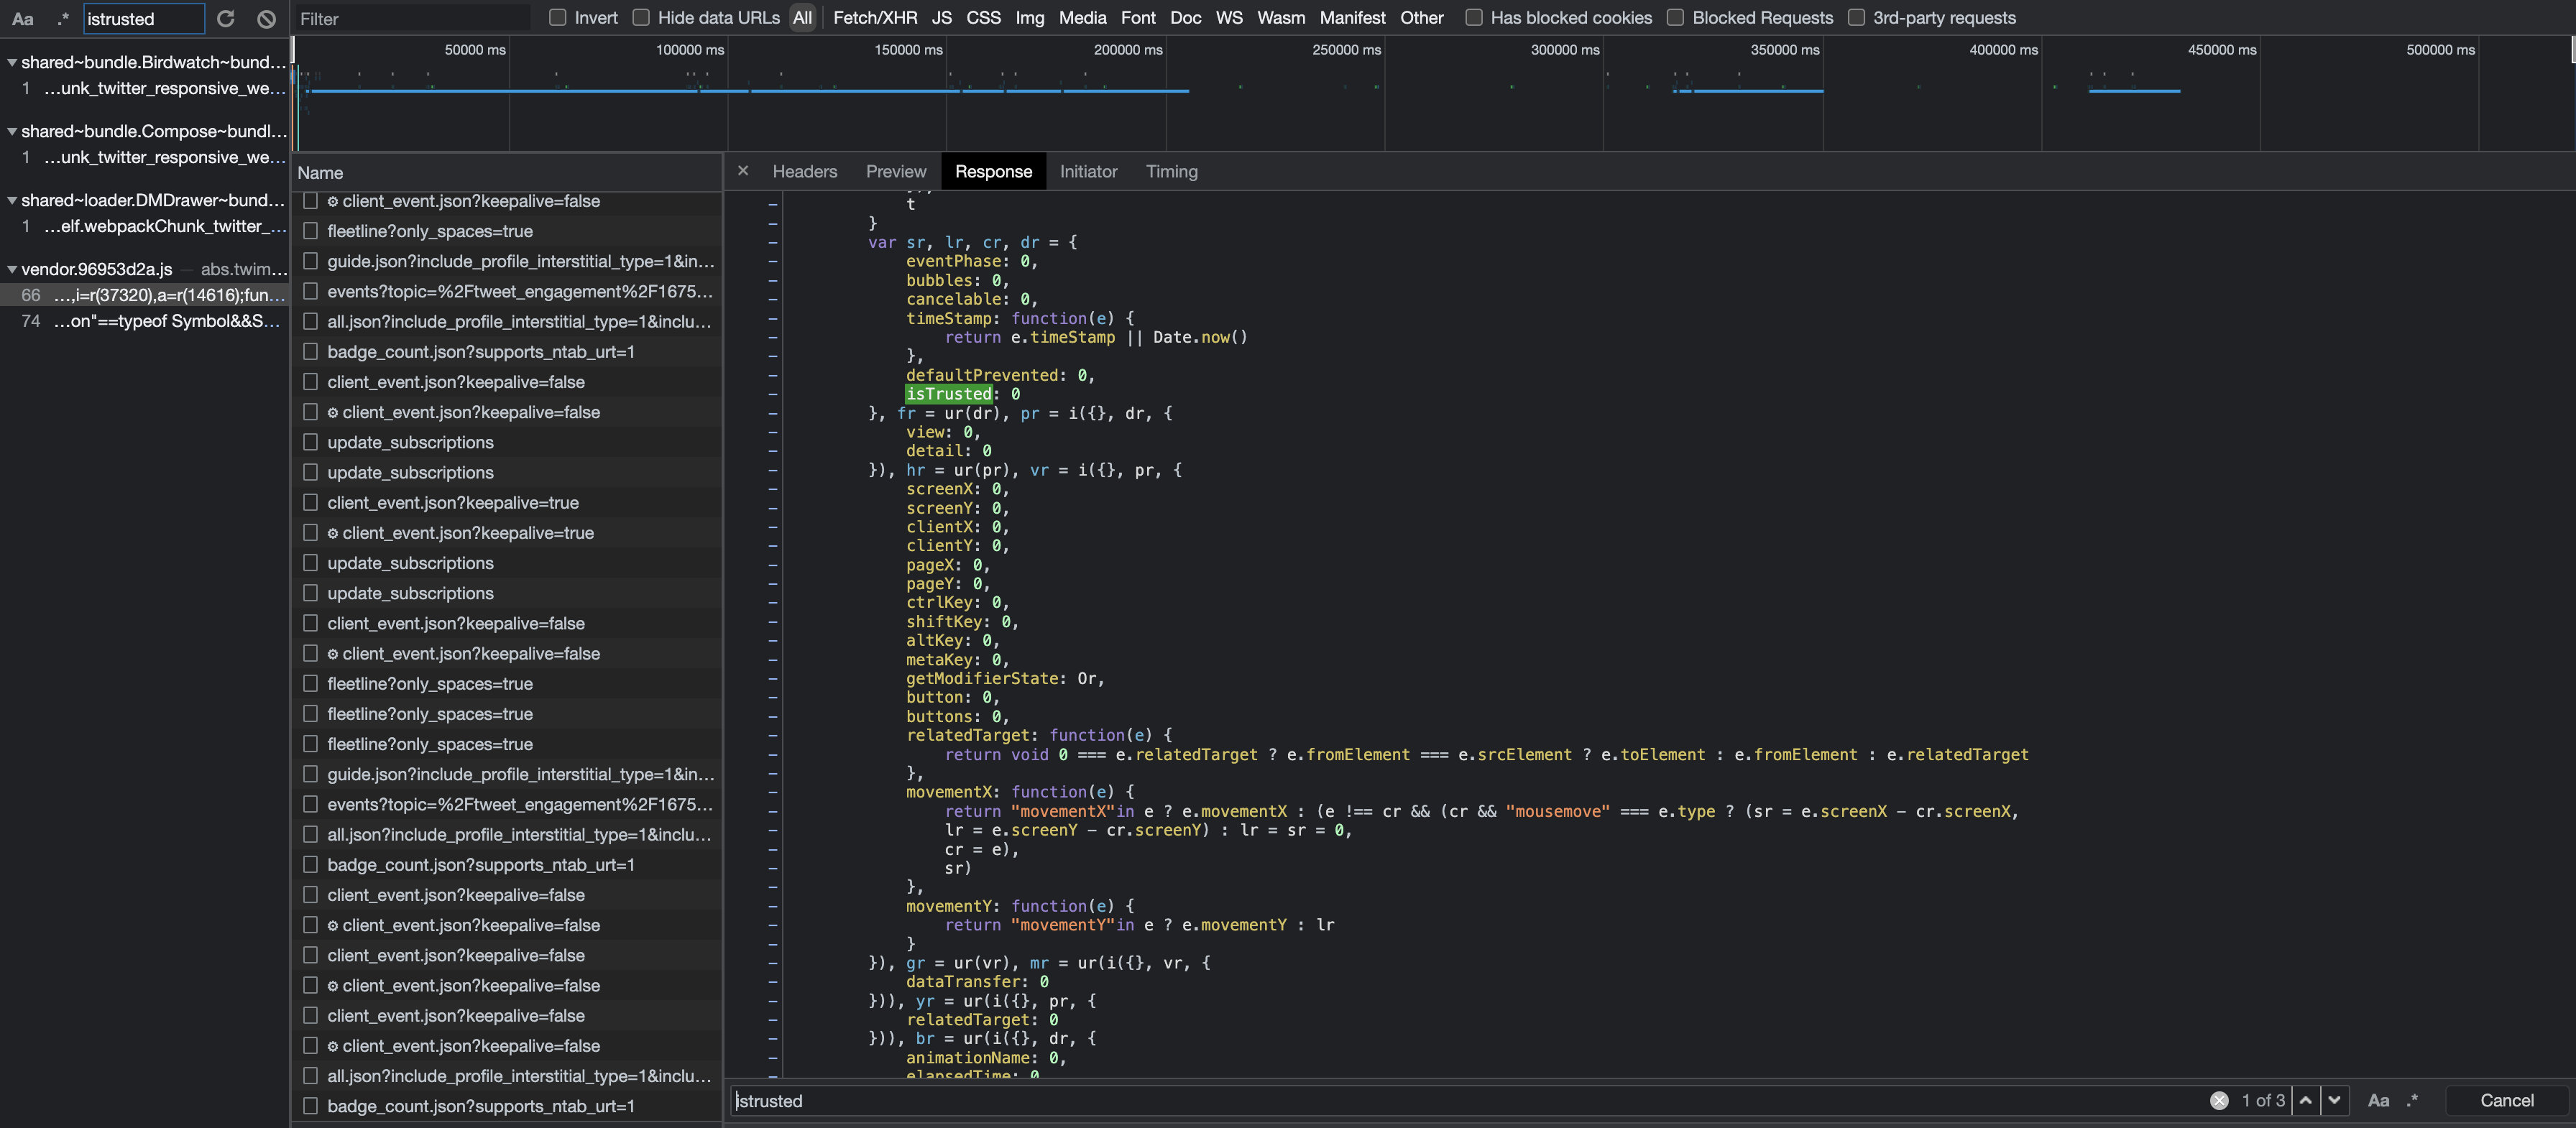Open search result line 66 in vendor.js
This screenshot has height=1128, width=2576.
coord(145,295)
